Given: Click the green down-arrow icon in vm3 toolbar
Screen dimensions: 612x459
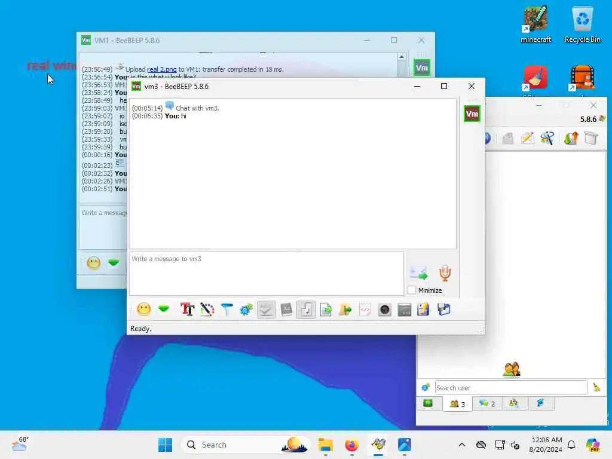Looking at the screenshot, I should 164,310.
